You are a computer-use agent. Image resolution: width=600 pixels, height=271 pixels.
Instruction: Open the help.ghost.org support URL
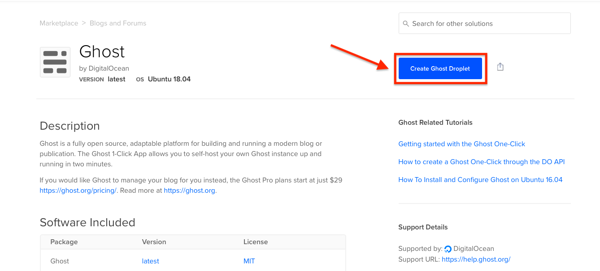point(476,259)
